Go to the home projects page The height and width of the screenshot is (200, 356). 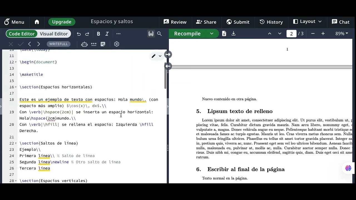(x=37, y=22)
